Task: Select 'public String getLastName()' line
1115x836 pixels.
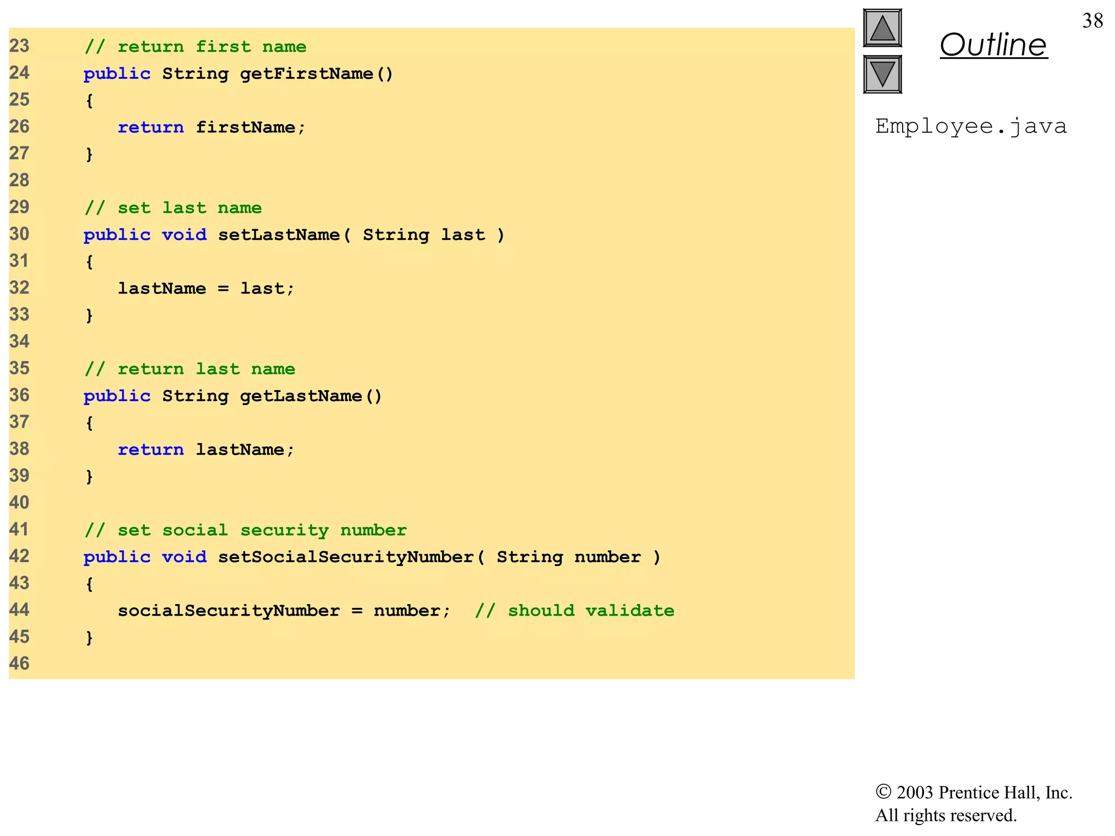Action: click(232, 396)
